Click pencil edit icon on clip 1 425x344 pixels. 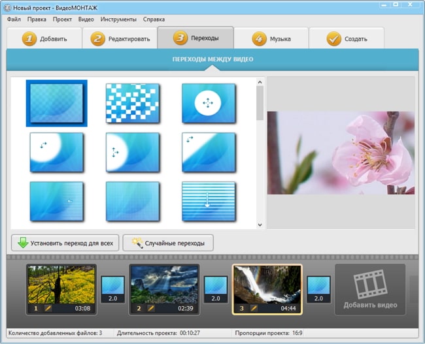(48, 308)
